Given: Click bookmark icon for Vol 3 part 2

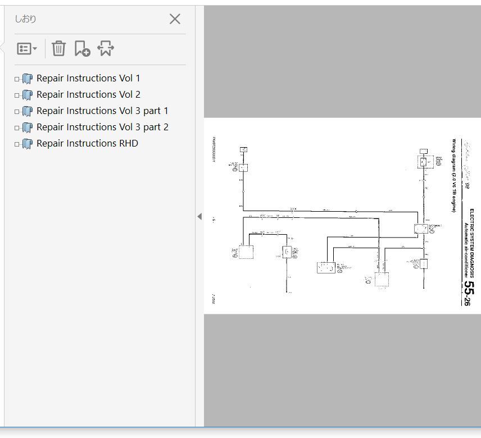Looking at the screenshot, I should click(28, 128).
